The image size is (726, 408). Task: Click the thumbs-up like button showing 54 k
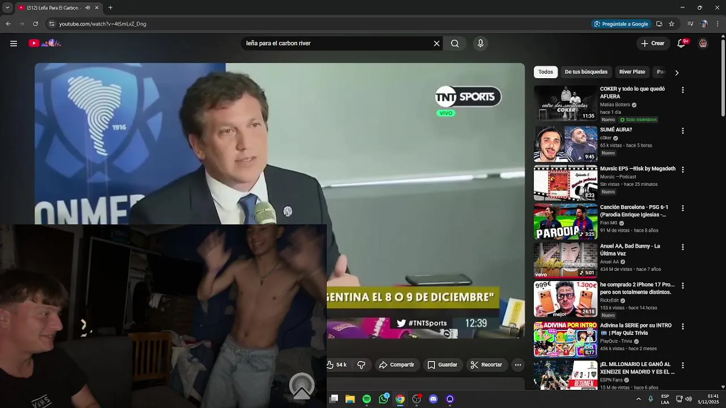click(337, 365)
